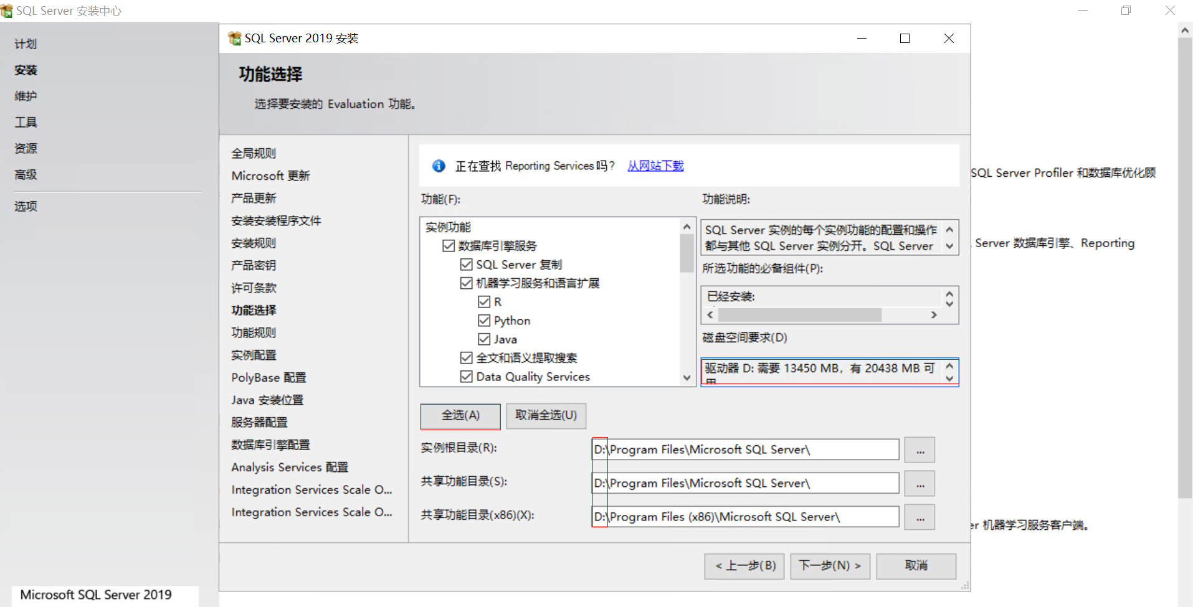Click the 已经安装 horizontal scrollbar thumb
1193x607 pixels.
[x=800, y=315]
